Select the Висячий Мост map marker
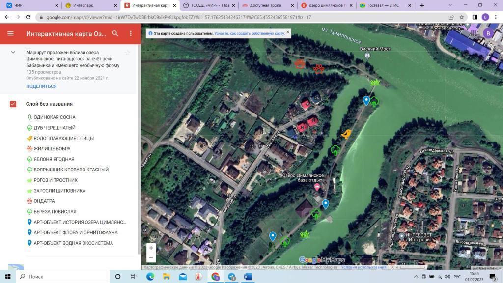Image resolution: width=503 pixels, height=283 pixels. pyautogui.click(x=367, y=56)
